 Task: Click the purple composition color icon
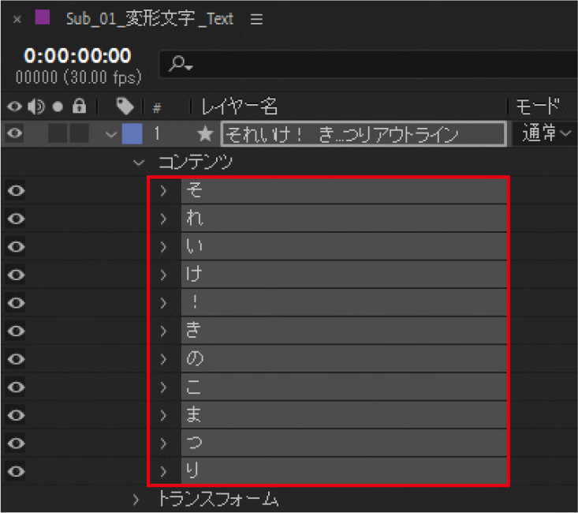point(43,19)
